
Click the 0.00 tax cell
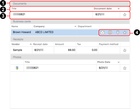(x=87, y=50)
